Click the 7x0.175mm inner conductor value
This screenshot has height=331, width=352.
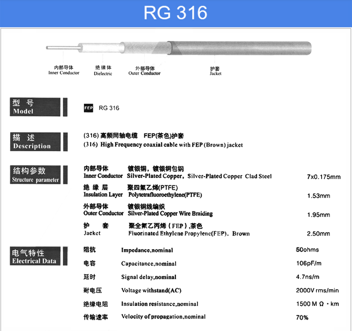point(324,177)
